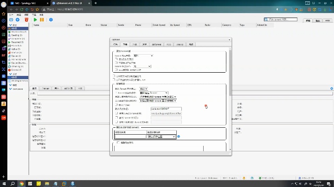Toggle keep incomplete torrents in path checkbox
The height and width of the screenshot is (187, 334).
[x=116, y=113]
